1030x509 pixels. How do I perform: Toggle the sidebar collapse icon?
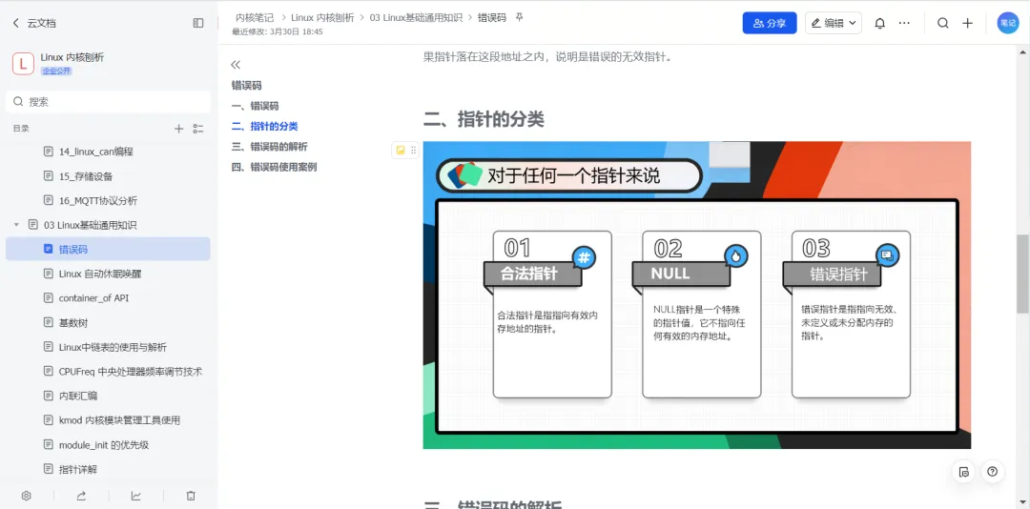198,23
